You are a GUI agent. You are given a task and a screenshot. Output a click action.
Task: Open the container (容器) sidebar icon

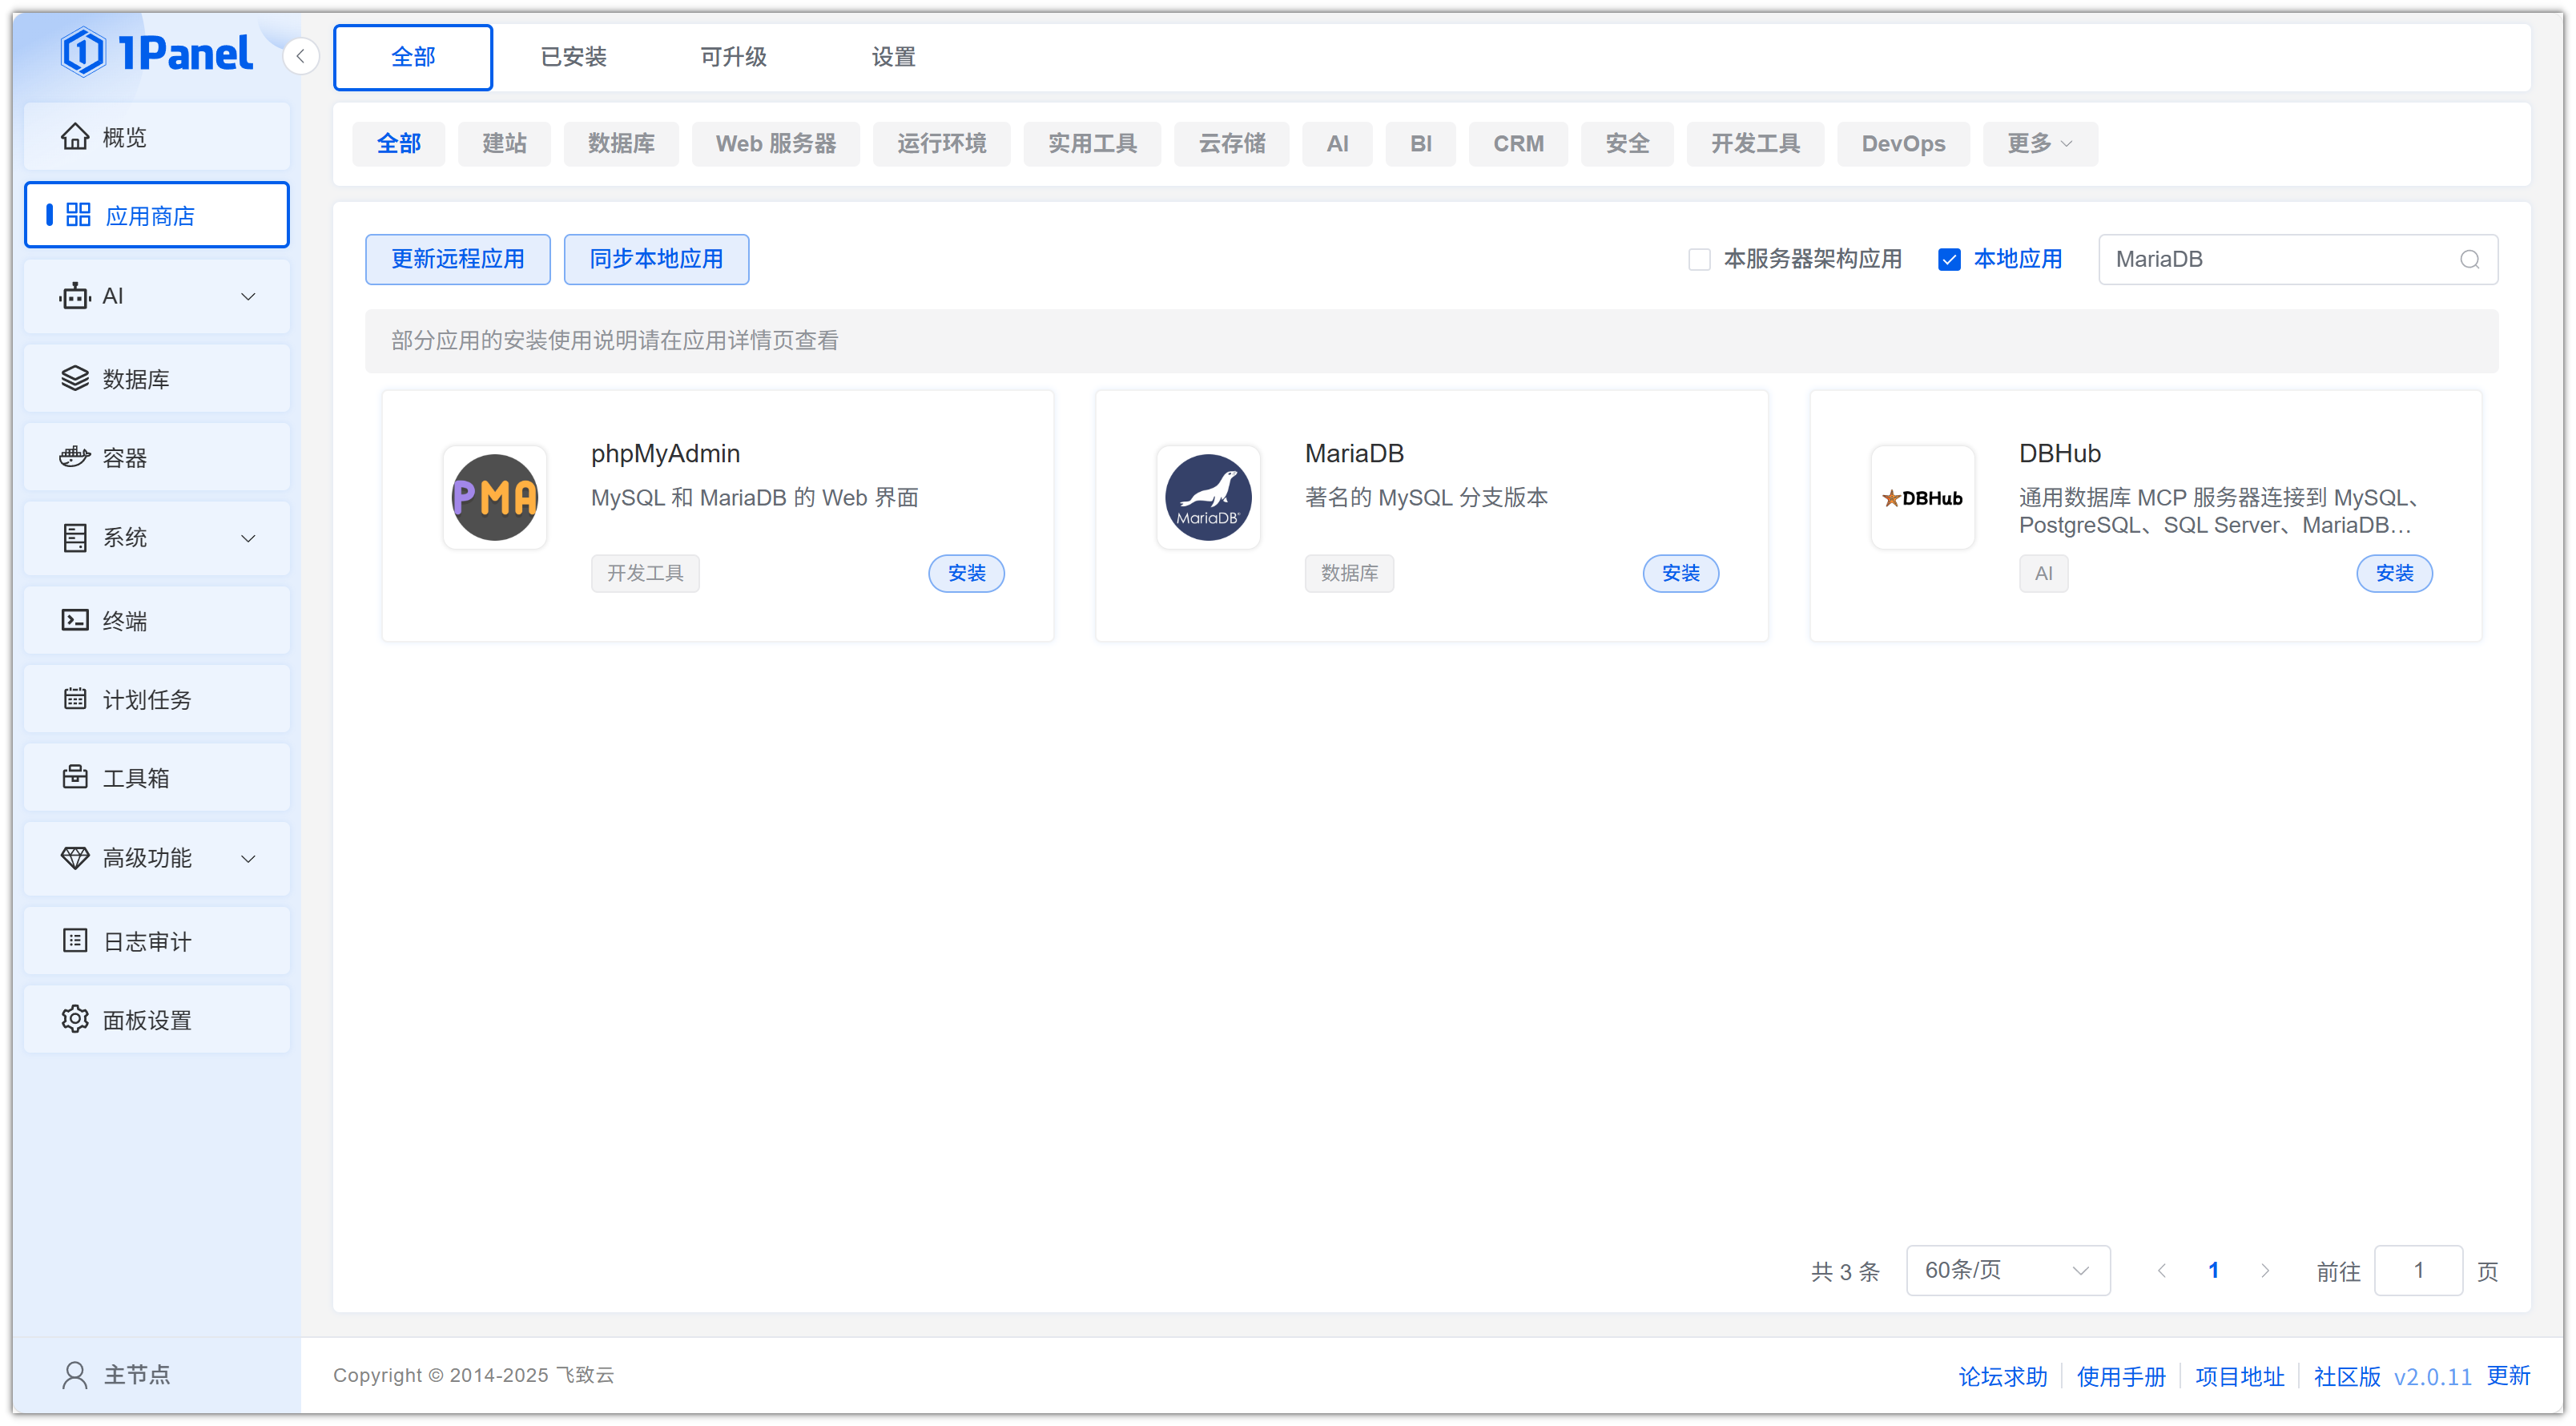[x=75, y=457]
